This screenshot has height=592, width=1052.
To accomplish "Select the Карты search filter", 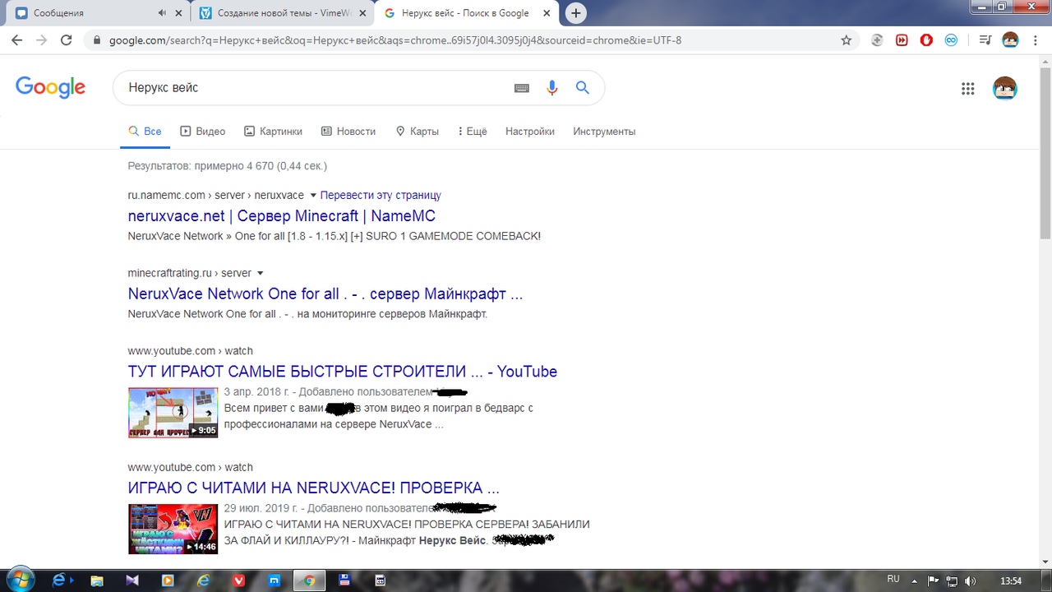I will [x=417, y=132].
